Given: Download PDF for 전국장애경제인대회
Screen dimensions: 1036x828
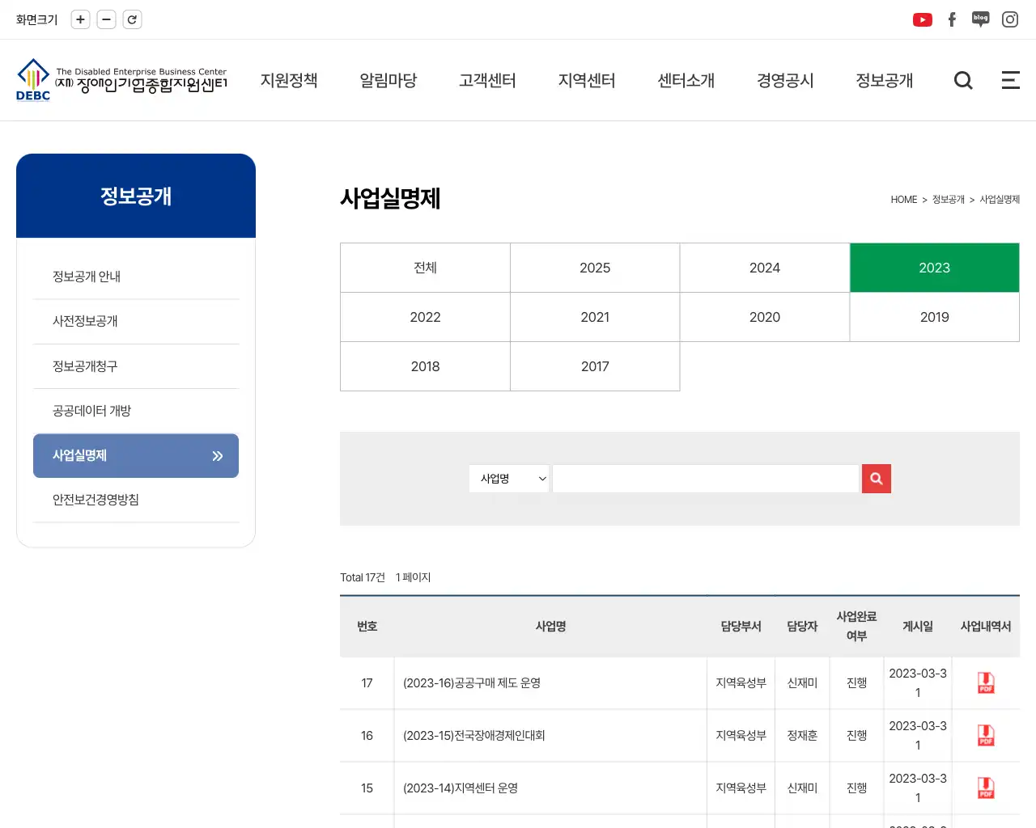Looking at the screenshot, I should 986,736.
